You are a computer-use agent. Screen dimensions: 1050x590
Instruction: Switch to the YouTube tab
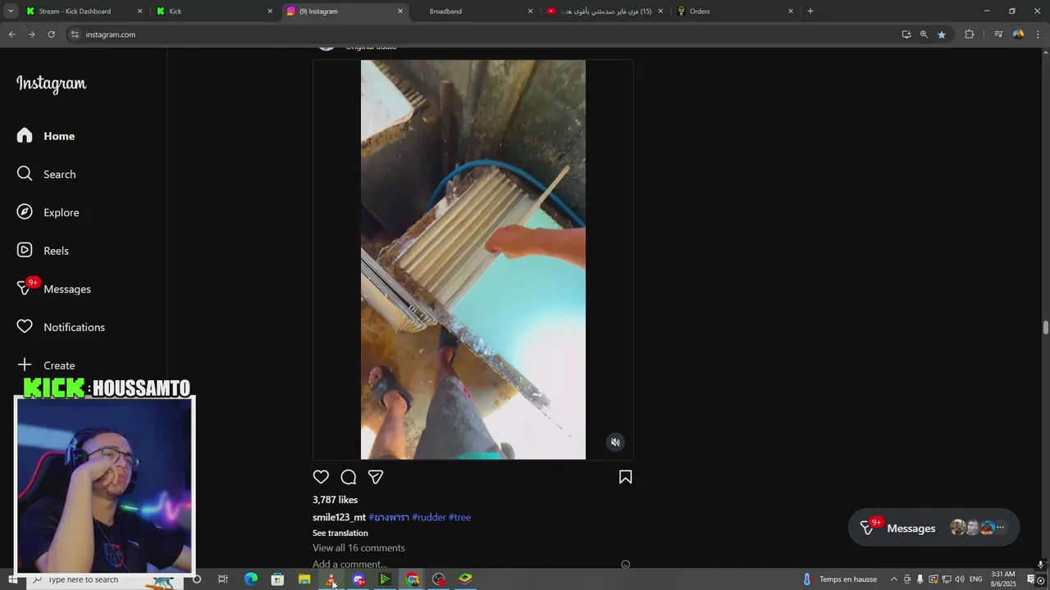pyautogui.click(x=605, y=11)
